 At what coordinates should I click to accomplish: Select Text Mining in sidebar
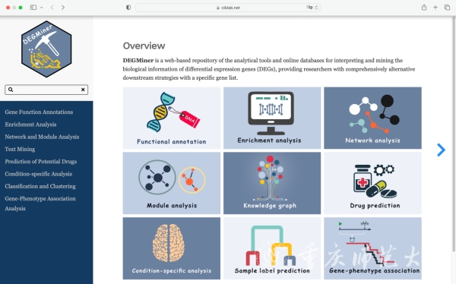point(20,149)
